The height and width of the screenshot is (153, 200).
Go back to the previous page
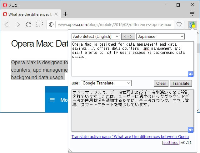[x=6, y=24]
